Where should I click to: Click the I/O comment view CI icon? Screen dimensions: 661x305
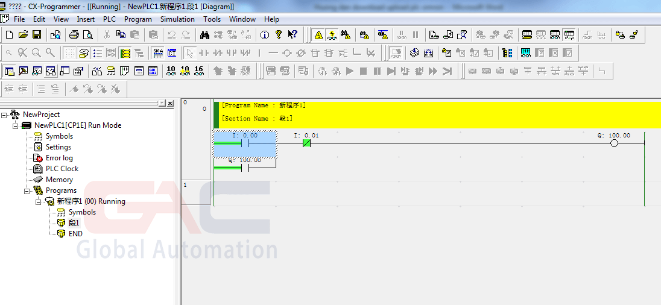[x=171, y=53]
